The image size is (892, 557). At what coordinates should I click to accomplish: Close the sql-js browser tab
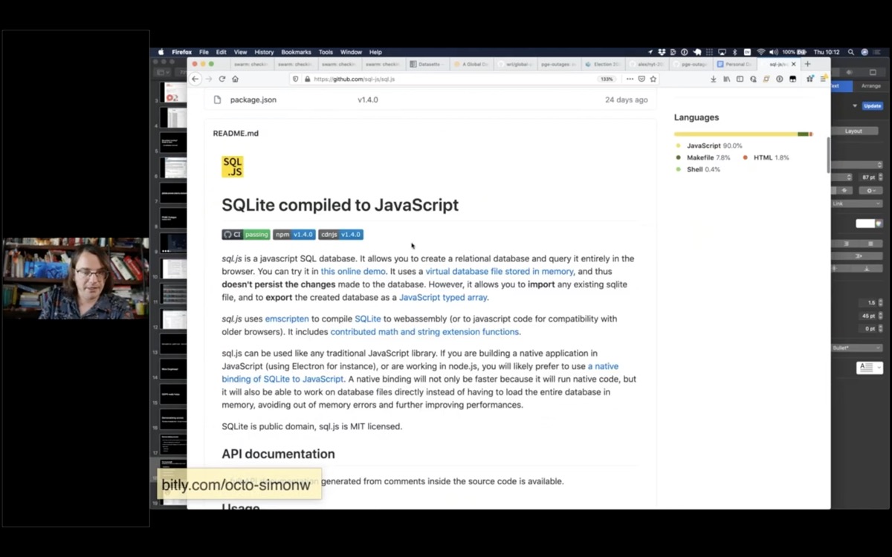pyautogui.click(x=793, y=65)
